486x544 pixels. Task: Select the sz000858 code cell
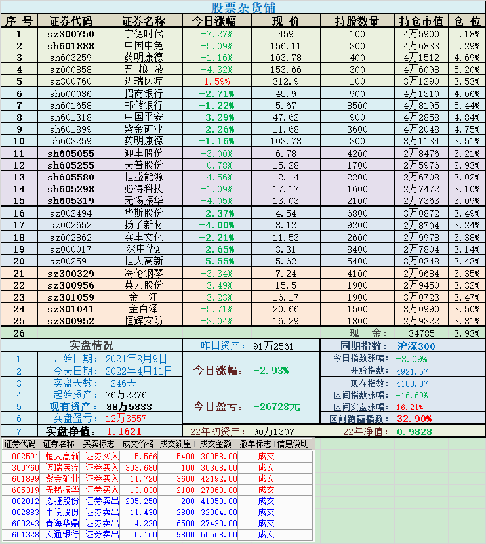coord(71,70)
